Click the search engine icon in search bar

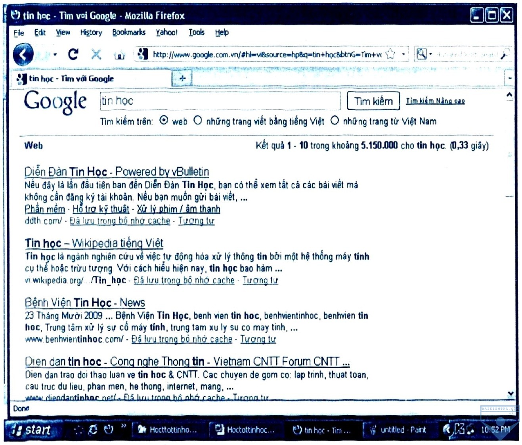tap(421, 53)
